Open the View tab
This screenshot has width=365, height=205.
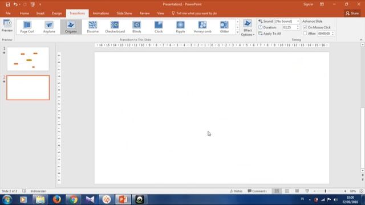tap(161, 13)
